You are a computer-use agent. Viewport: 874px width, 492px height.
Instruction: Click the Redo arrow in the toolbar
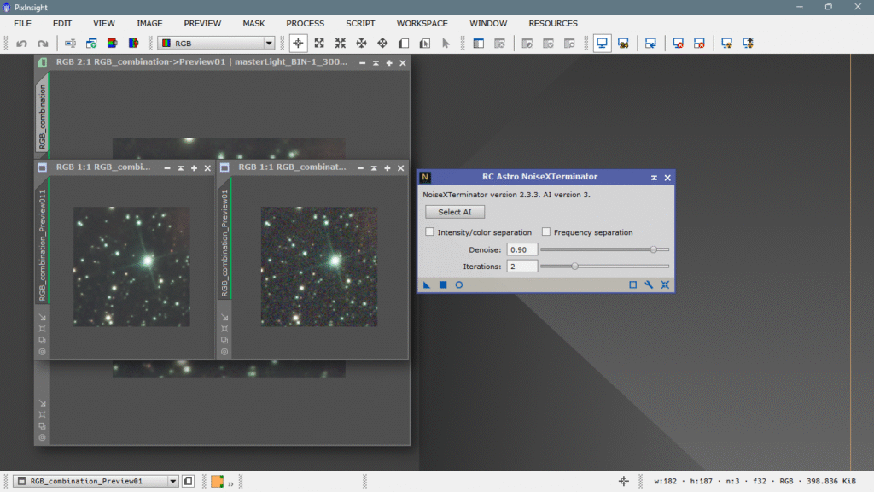[43, 44]
